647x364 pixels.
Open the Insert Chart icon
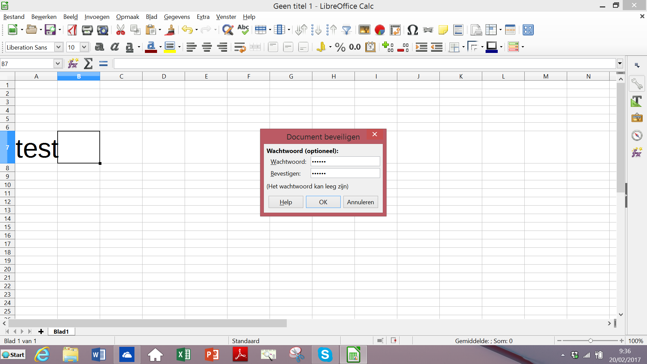pyautogui.click(x=379, y=30)
